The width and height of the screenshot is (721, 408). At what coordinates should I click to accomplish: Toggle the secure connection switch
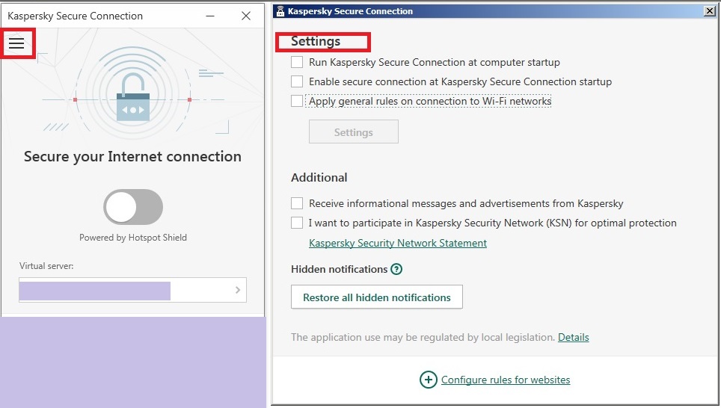tap(133, 207)
